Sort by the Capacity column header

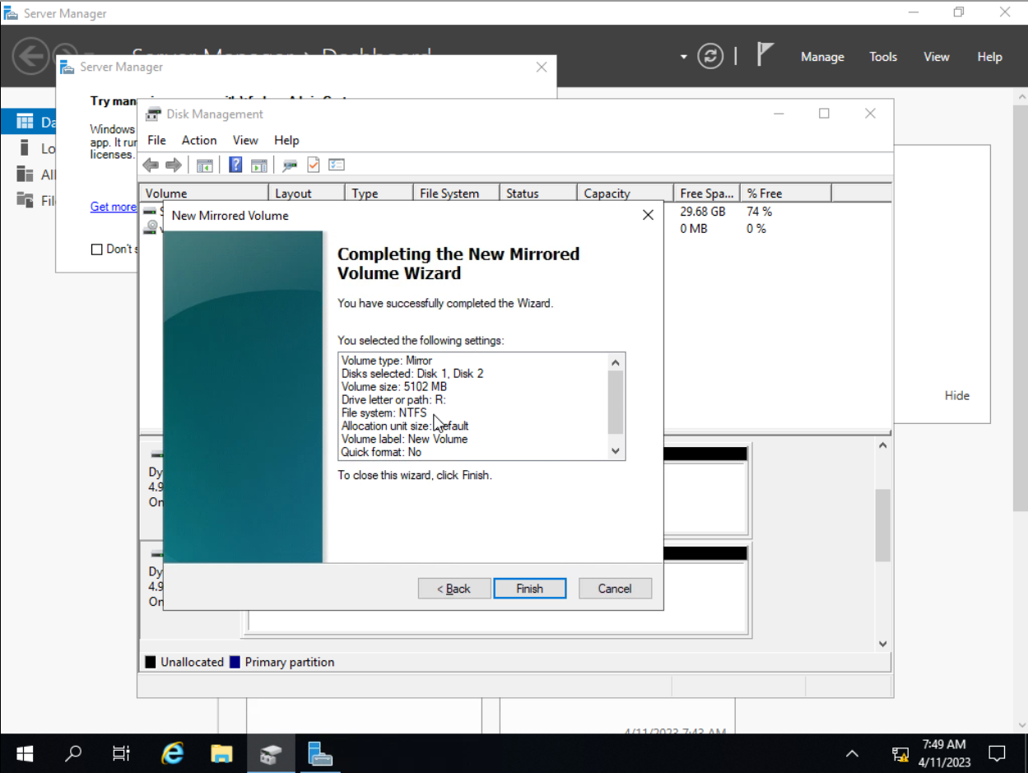click(626, 193)
